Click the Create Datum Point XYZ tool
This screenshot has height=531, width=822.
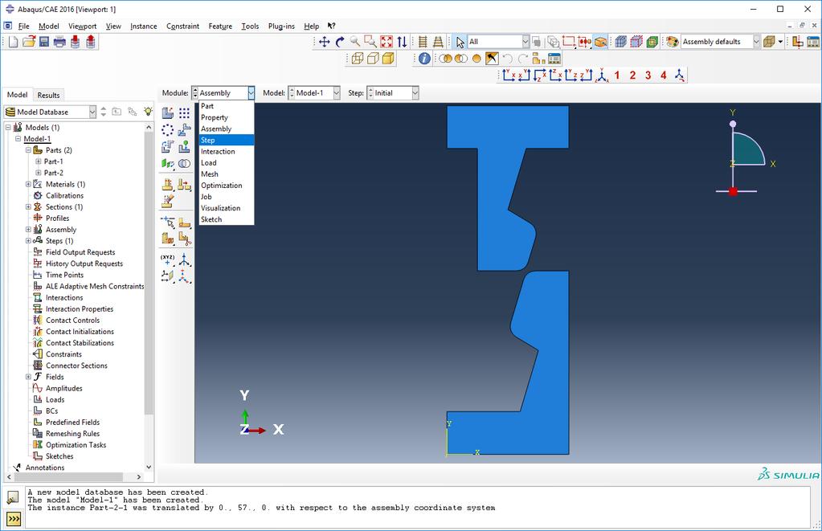click(168, 259)
